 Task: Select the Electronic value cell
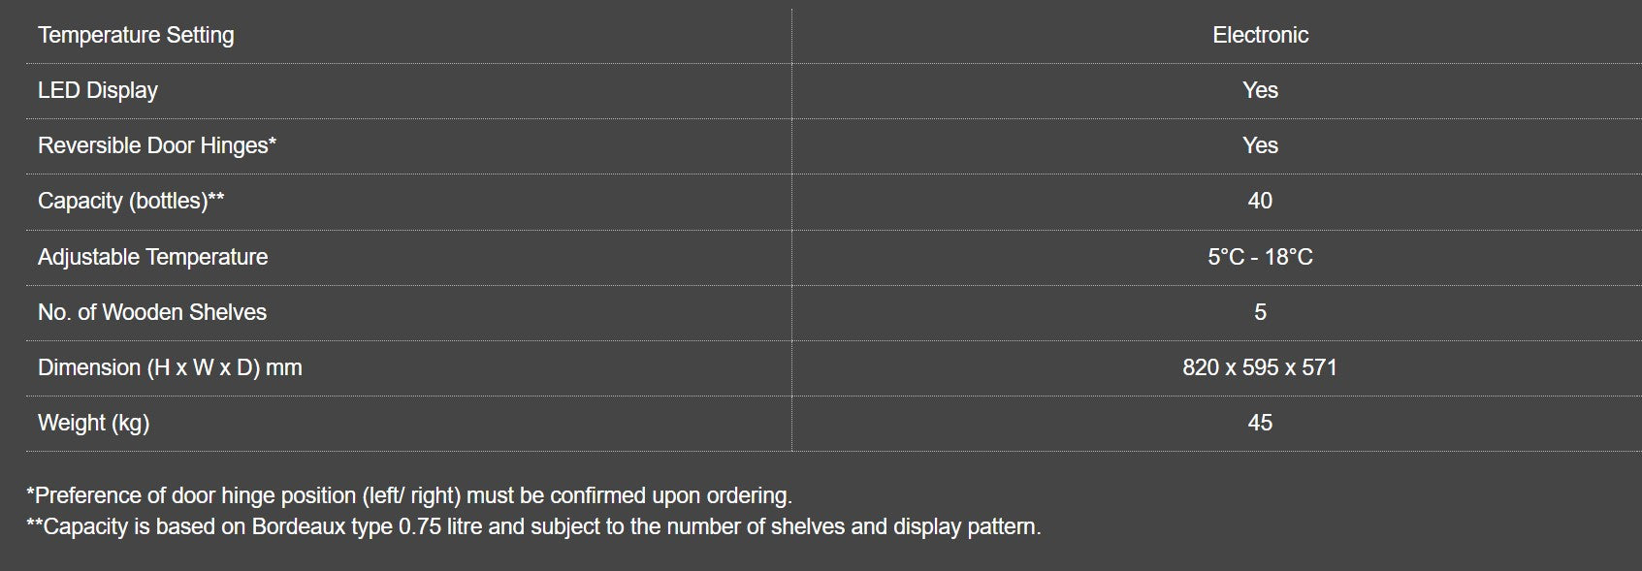tap(1260, 35)
